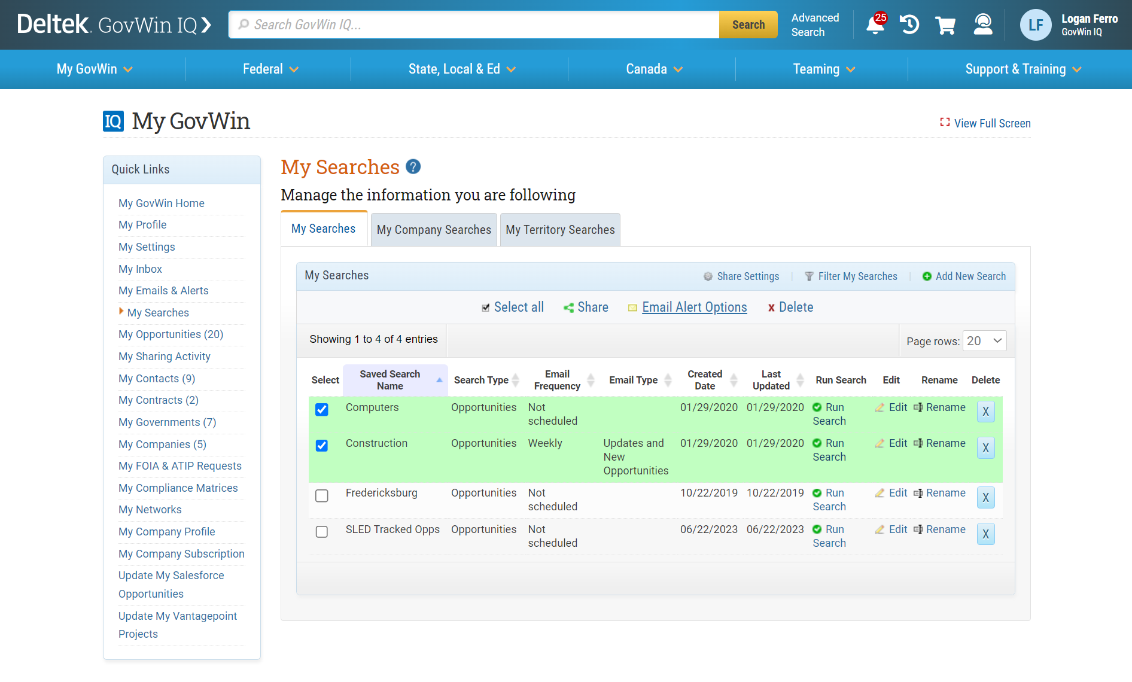
Task: Open the recent history clock icon
Action: pos(909,25)
